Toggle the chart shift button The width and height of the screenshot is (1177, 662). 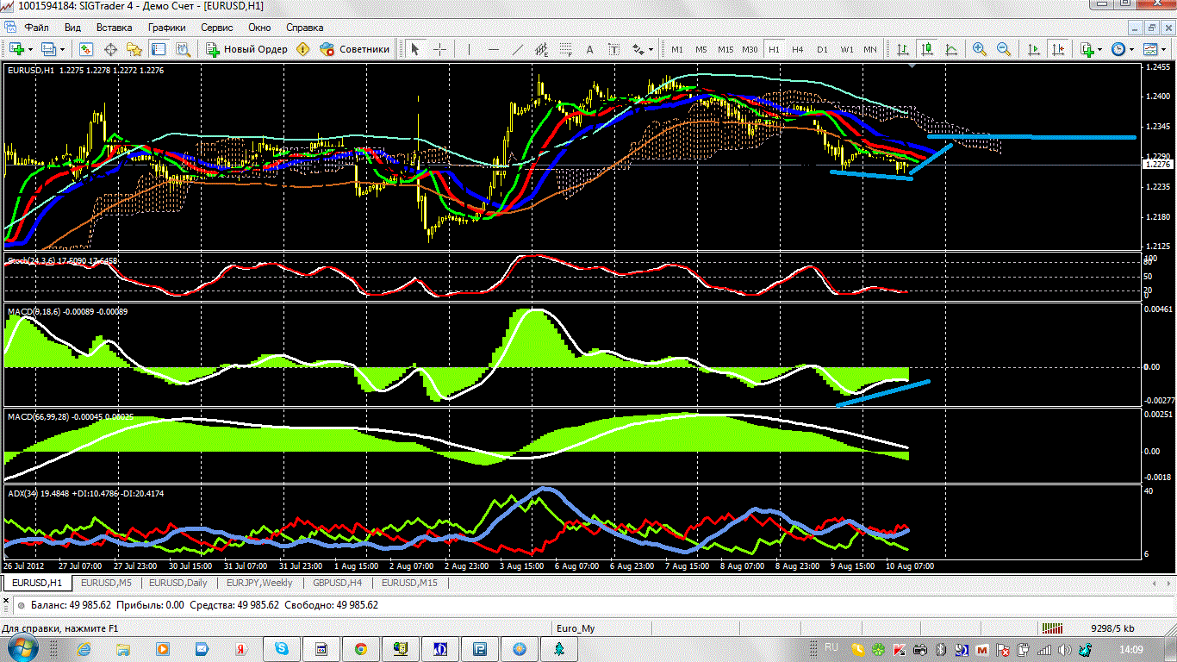tap(1056, 49)
